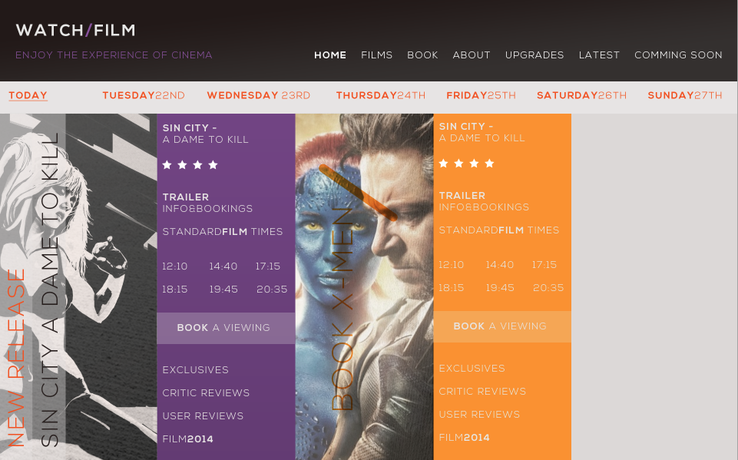Select 20:35 showing in purple panel
The image size is (738, 460).
pyautogui.click(x=272, y=290)
